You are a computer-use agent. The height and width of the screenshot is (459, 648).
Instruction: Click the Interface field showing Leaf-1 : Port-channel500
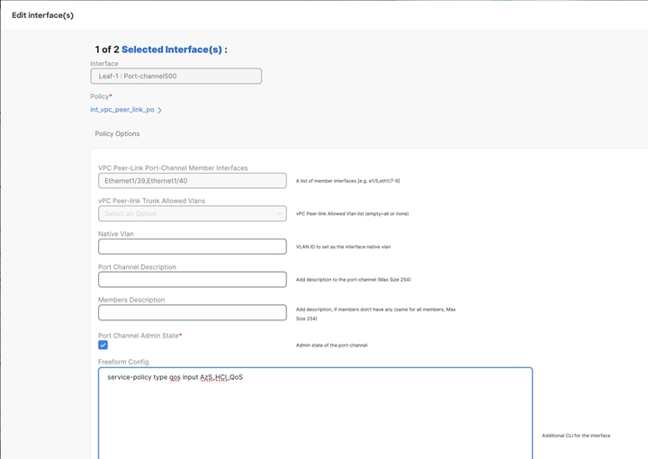point(176,76)
